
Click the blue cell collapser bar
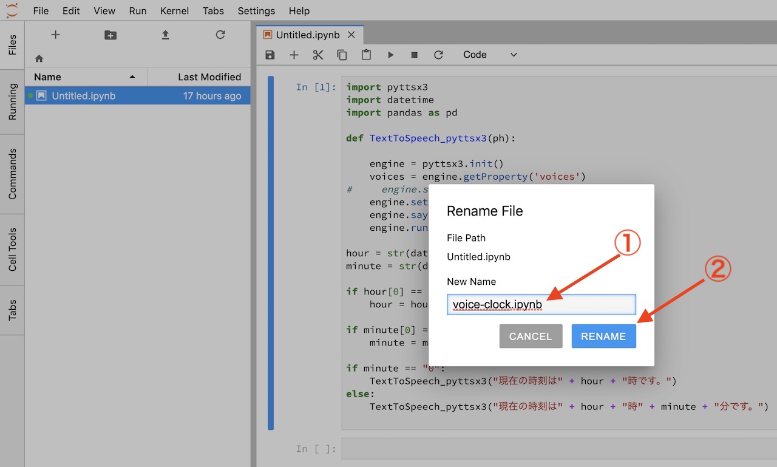coord(271,253)
